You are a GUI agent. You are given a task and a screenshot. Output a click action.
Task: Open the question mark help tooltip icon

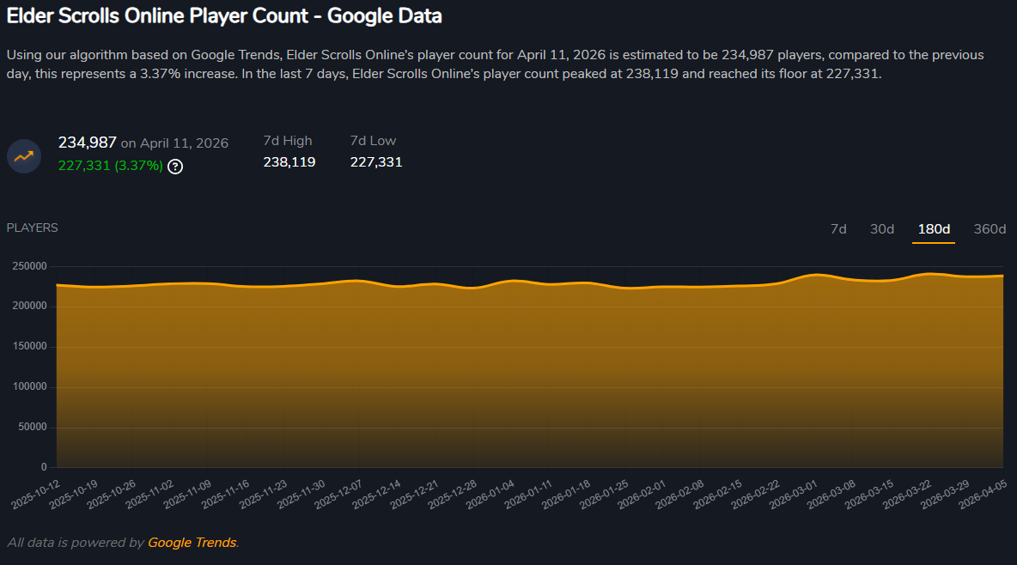[x=175, y=167]
